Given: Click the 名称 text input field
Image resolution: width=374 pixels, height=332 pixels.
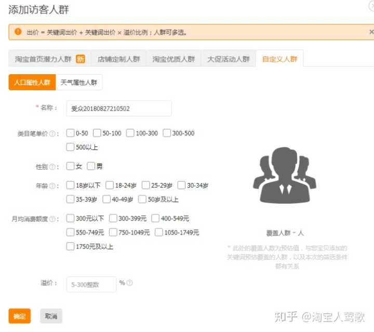Looking at the screenshot, I should [x=119, y=108].
